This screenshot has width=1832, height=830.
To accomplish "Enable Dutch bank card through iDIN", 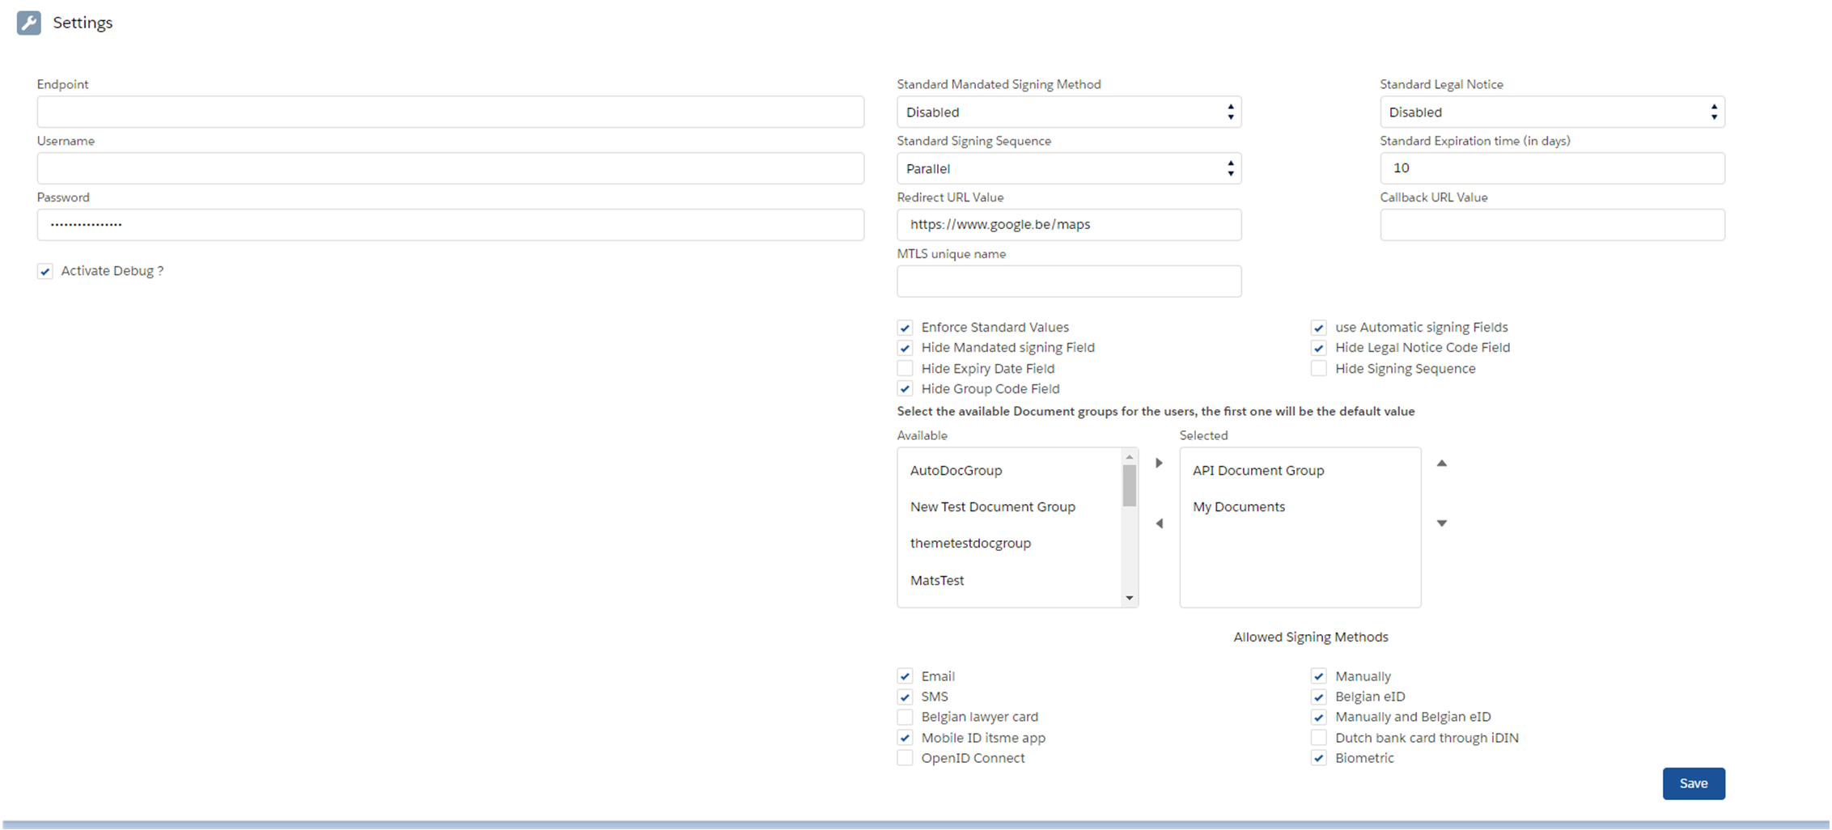I will 1318,738.
